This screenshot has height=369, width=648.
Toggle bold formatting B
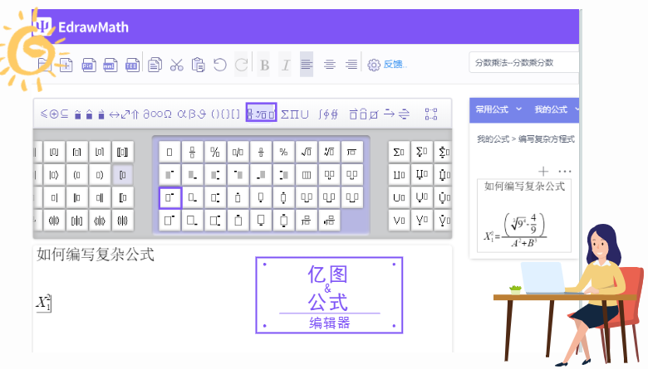pos(264,65)
